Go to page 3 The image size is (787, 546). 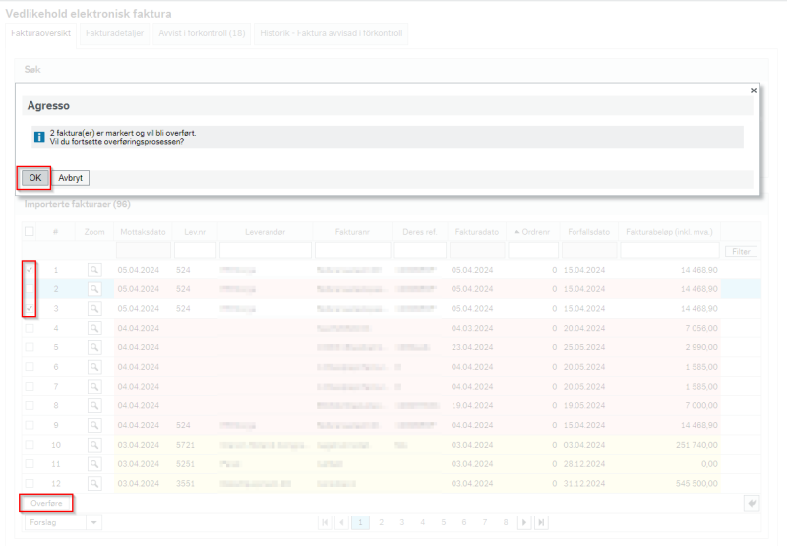pyautogui.click(x=402, y=523)
